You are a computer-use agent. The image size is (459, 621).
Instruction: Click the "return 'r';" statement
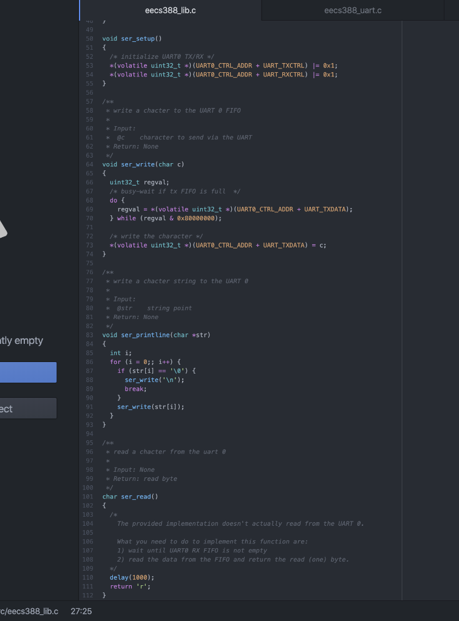tap(130, 586)
